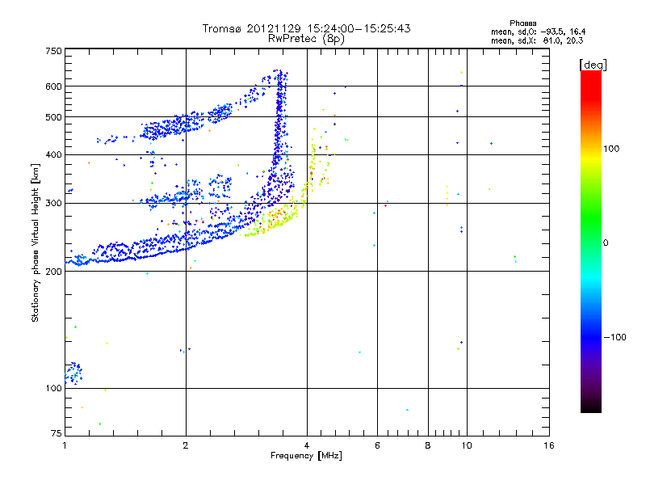The width and height of the screenshot is (646, 485).
Task: Click the x-axis tick label "4"
Action: coord(307,445)
